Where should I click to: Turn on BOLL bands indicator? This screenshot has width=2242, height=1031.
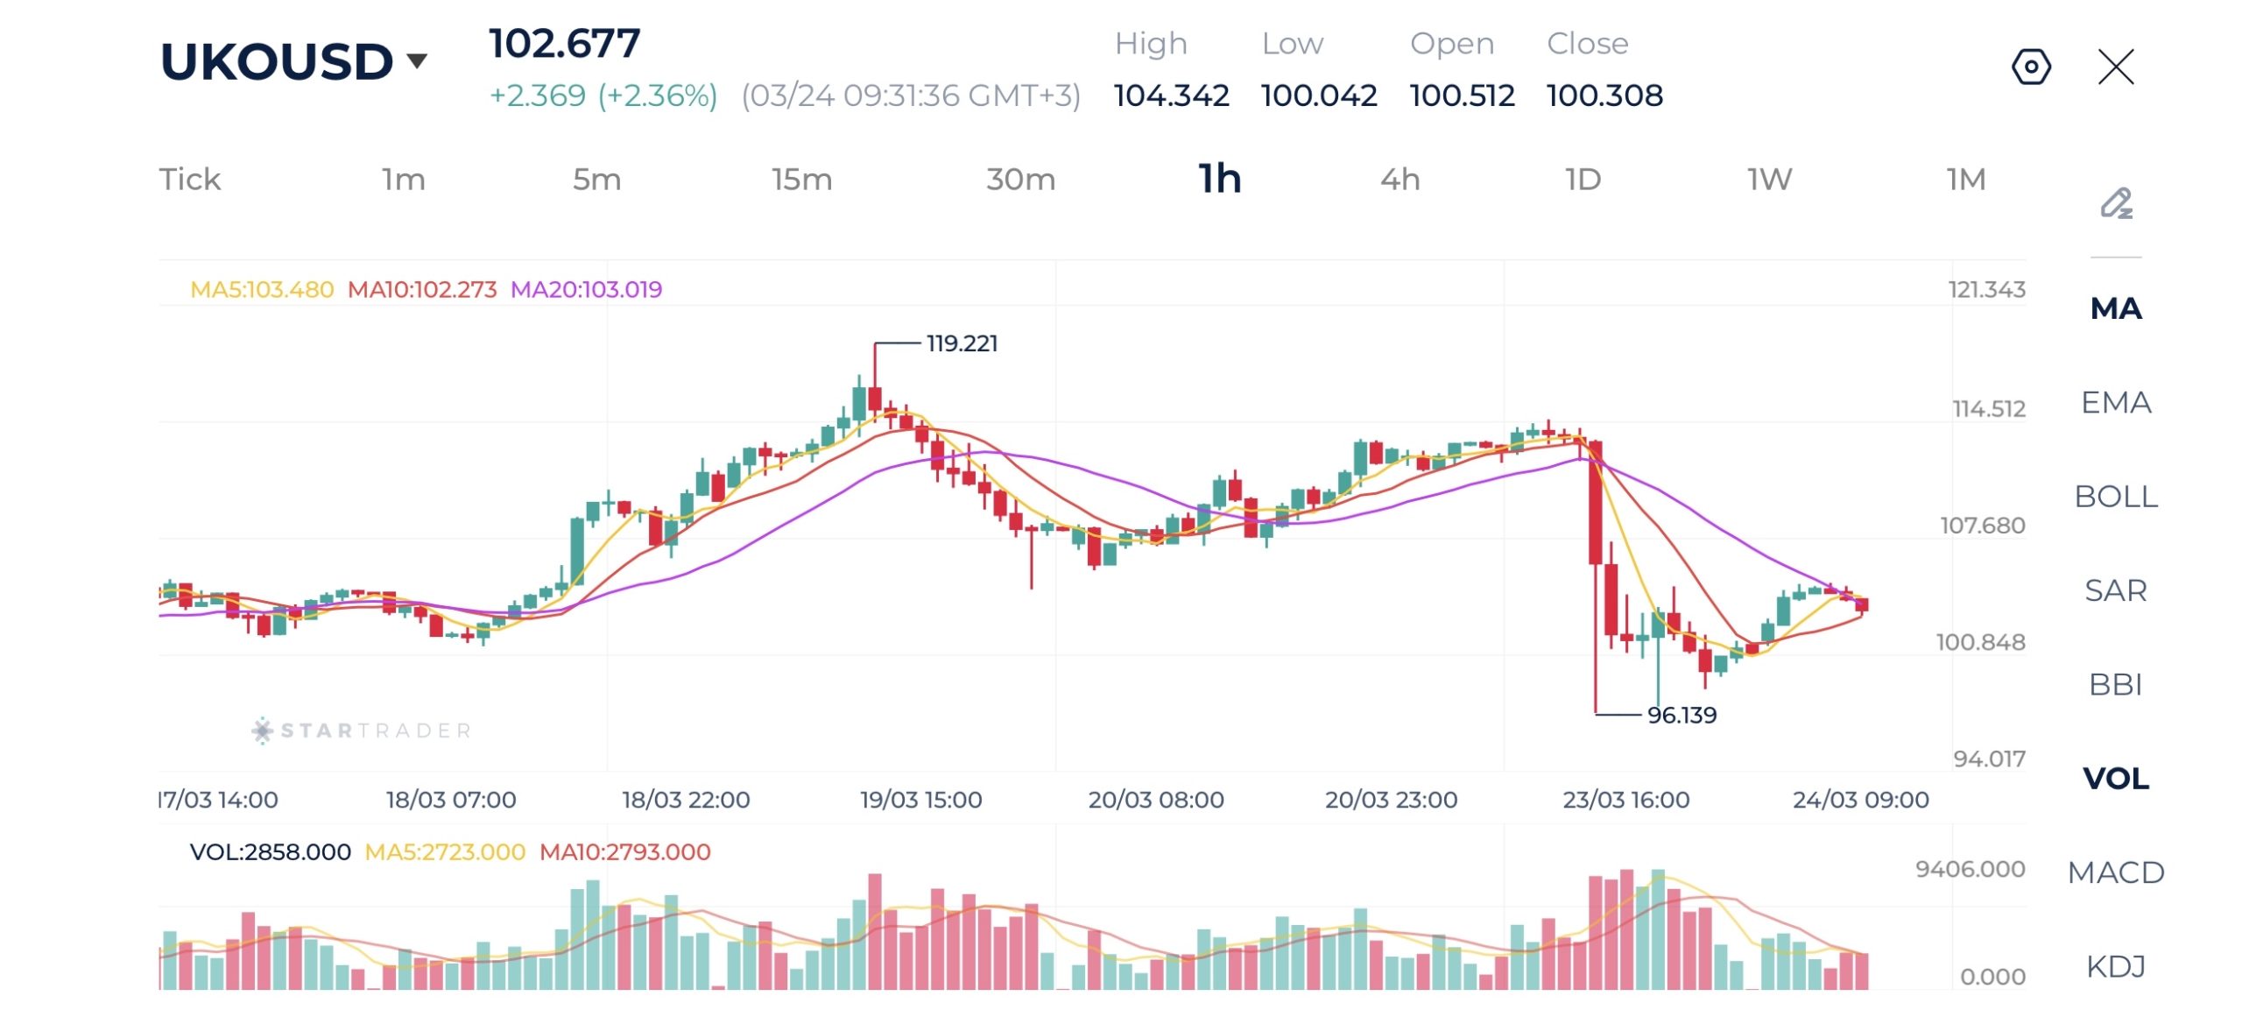click(2115, 497)
